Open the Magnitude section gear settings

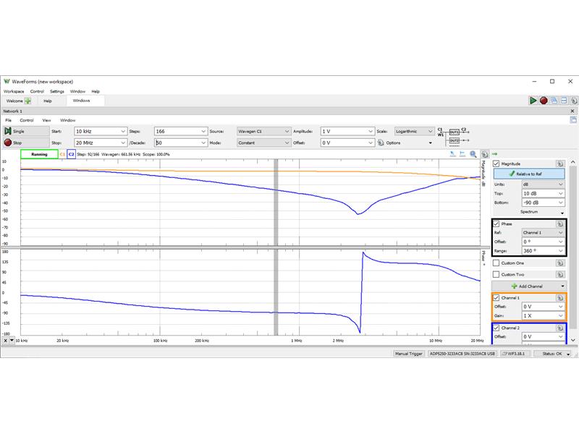click(560, 163)
